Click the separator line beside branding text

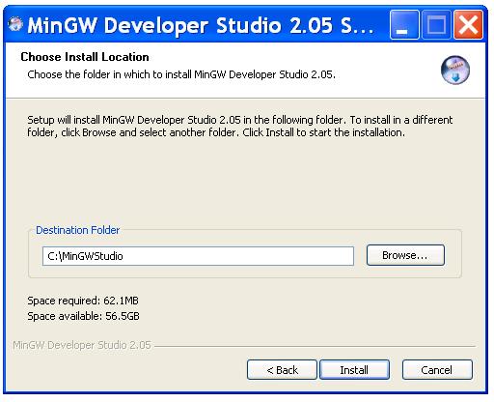pyautogui.click(x=315, y=346)
